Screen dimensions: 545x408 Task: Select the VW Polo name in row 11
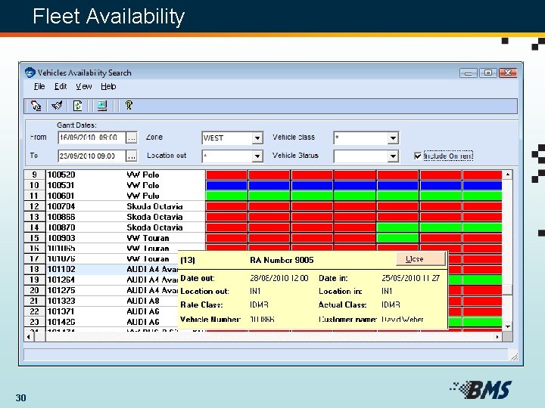(x=143, y=196)
